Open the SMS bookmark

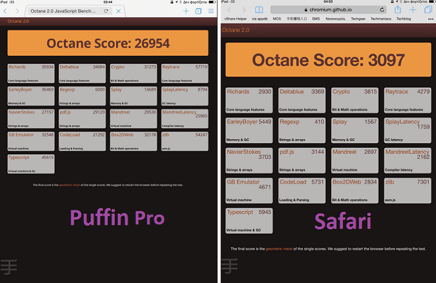click(316, 19)
